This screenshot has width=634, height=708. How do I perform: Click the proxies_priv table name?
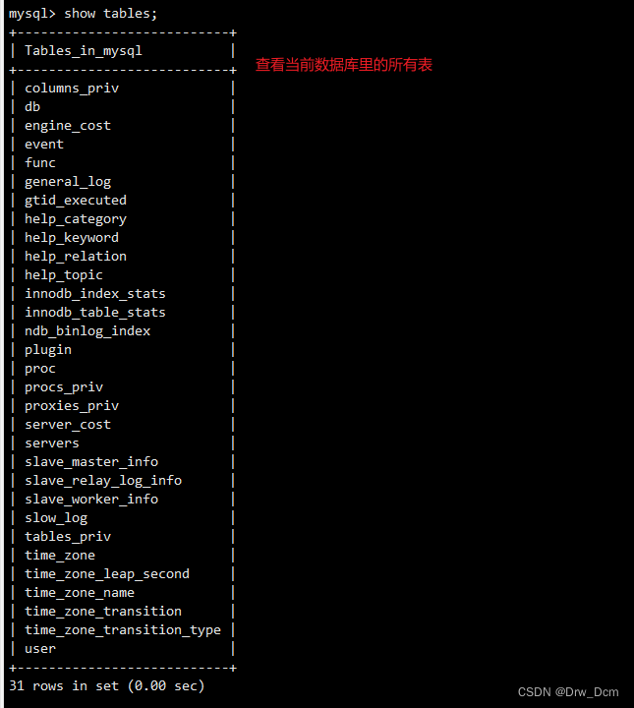[x=72, y=405]
